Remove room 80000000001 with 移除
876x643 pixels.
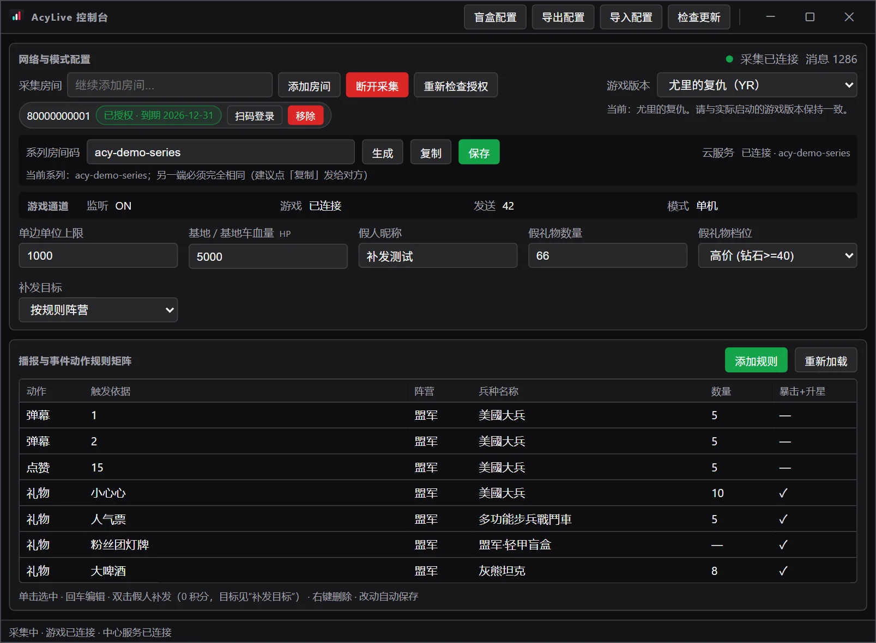306,115
